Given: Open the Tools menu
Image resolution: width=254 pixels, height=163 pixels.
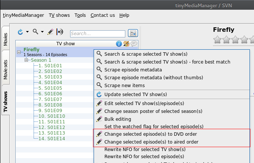Looking at the screenshot, I should click(x=80, y=15).
